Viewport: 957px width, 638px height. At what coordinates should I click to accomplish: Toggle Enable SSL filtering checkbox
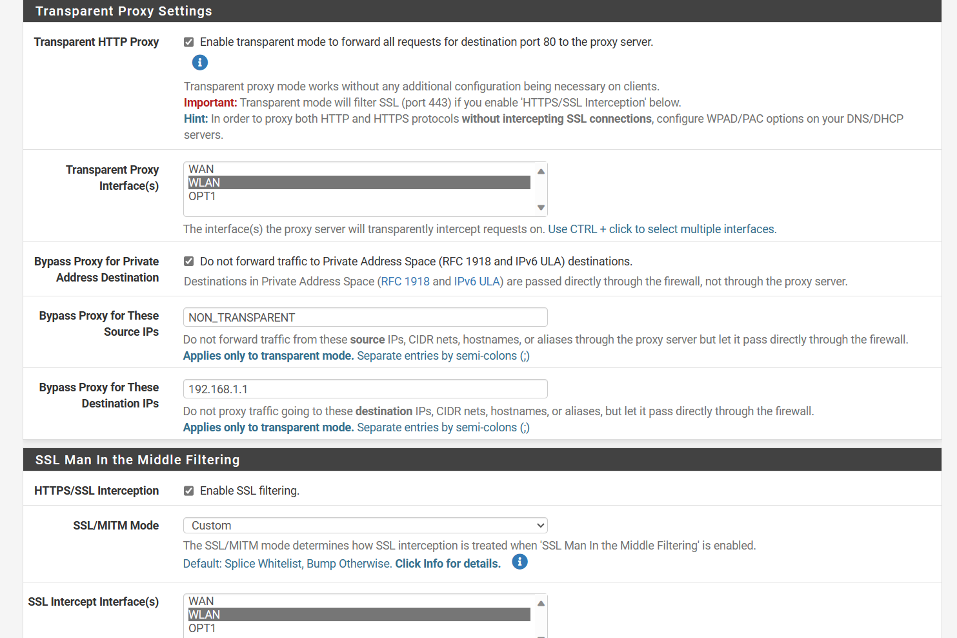click(x=188, y=491)
